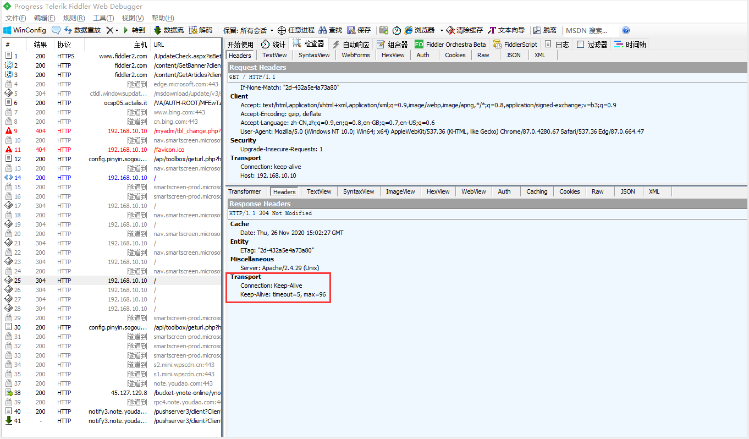Open the 帮助(H) menu
Image resolution: width=749 pixels, height=439 pixels.
point(163,18)
